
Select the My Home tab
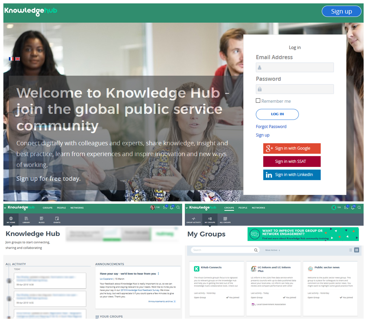[x=11, y=220]
